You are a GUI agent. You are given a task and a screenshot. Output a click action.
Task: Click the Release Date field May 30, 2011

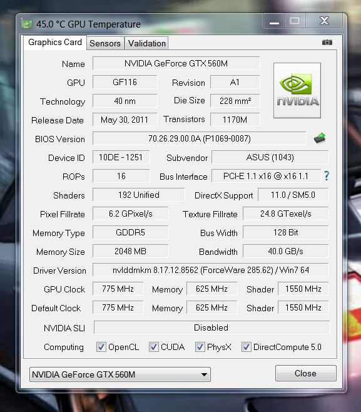(x=125, y=120)
